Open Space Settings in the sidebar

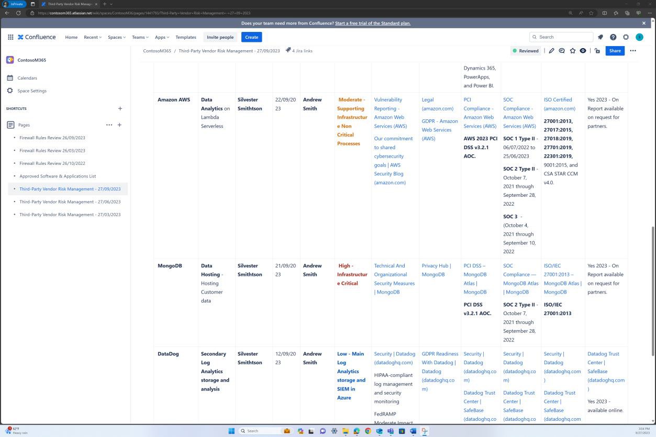coord(32,91)
